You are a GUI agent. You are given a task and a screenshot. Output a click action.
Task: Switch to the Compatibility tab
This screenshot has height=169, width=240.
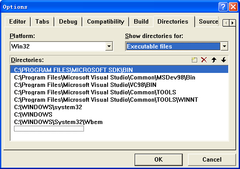(x=106, y=21)
